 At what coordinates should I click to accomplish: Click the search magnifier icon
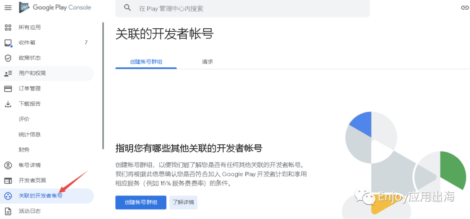128,8
